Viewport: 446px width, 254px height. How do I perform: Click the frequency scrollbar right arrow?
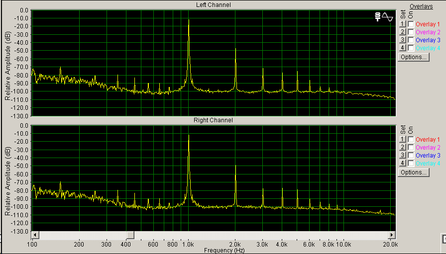click(392, 235)
